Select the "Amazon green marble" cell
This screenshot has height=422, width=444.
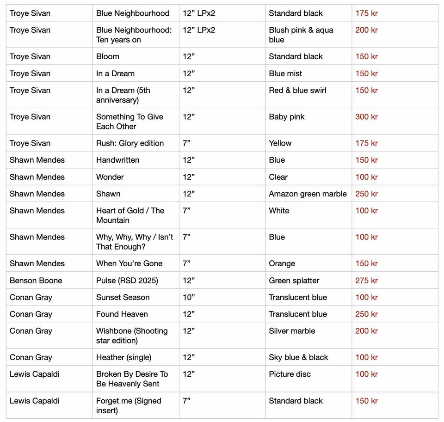(308, 194)
